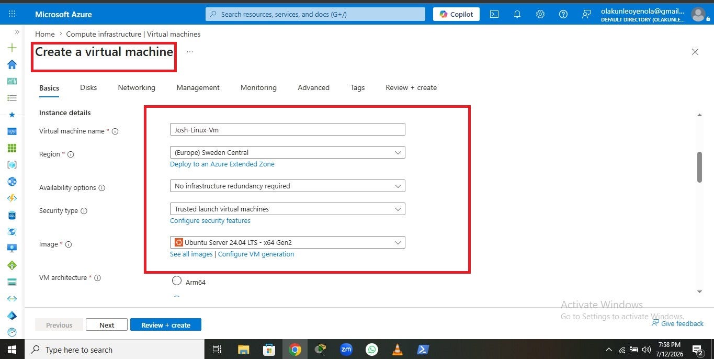The width and height of the screenshot is (714, 359).
Task: Open the Region dropdown
Action: point(288,153)
